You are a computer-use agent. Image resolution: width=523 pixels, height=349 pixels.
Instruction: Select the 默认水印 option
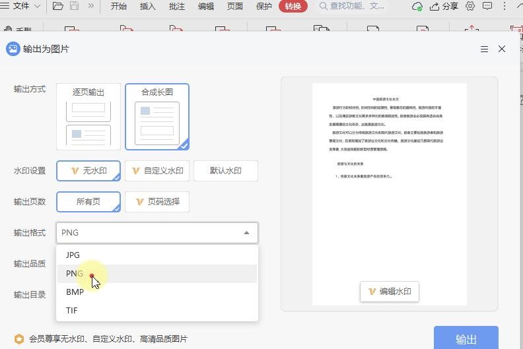(225, 171)
